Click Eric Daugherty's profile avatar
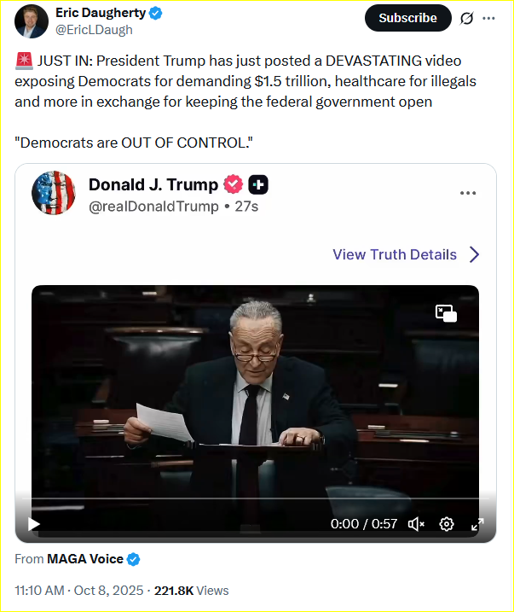This screenshot has width=514, height=612. [x=32, y=20]
